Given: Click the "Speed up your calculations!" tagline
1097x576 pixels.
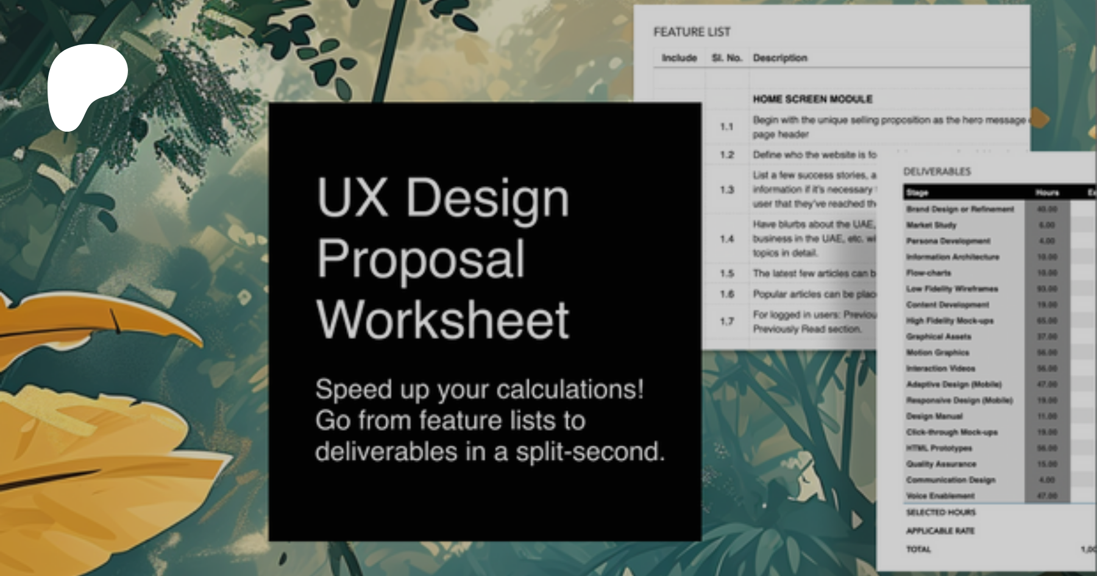Looking at the screenshot, I should point(479,389).
